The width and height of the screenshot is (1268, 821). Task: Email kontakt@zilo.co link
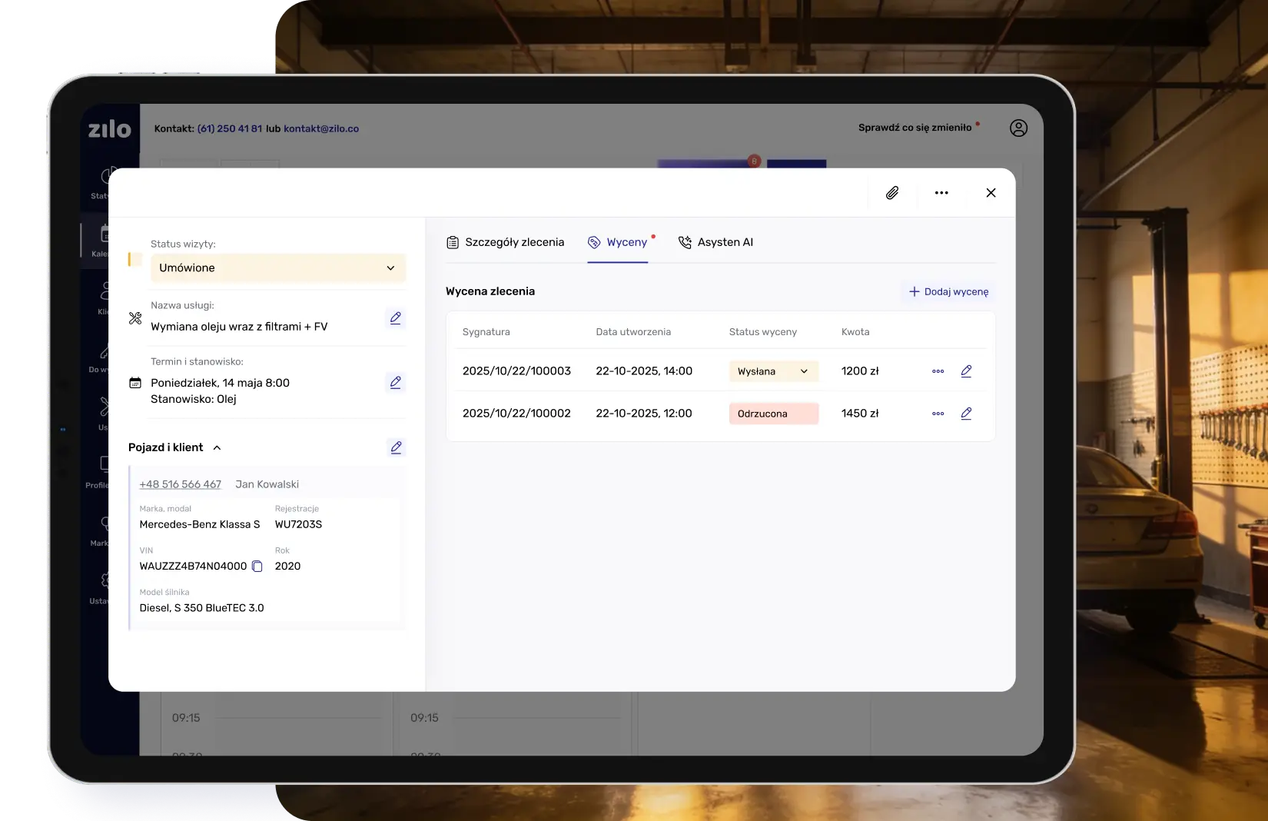coord(321,128)
